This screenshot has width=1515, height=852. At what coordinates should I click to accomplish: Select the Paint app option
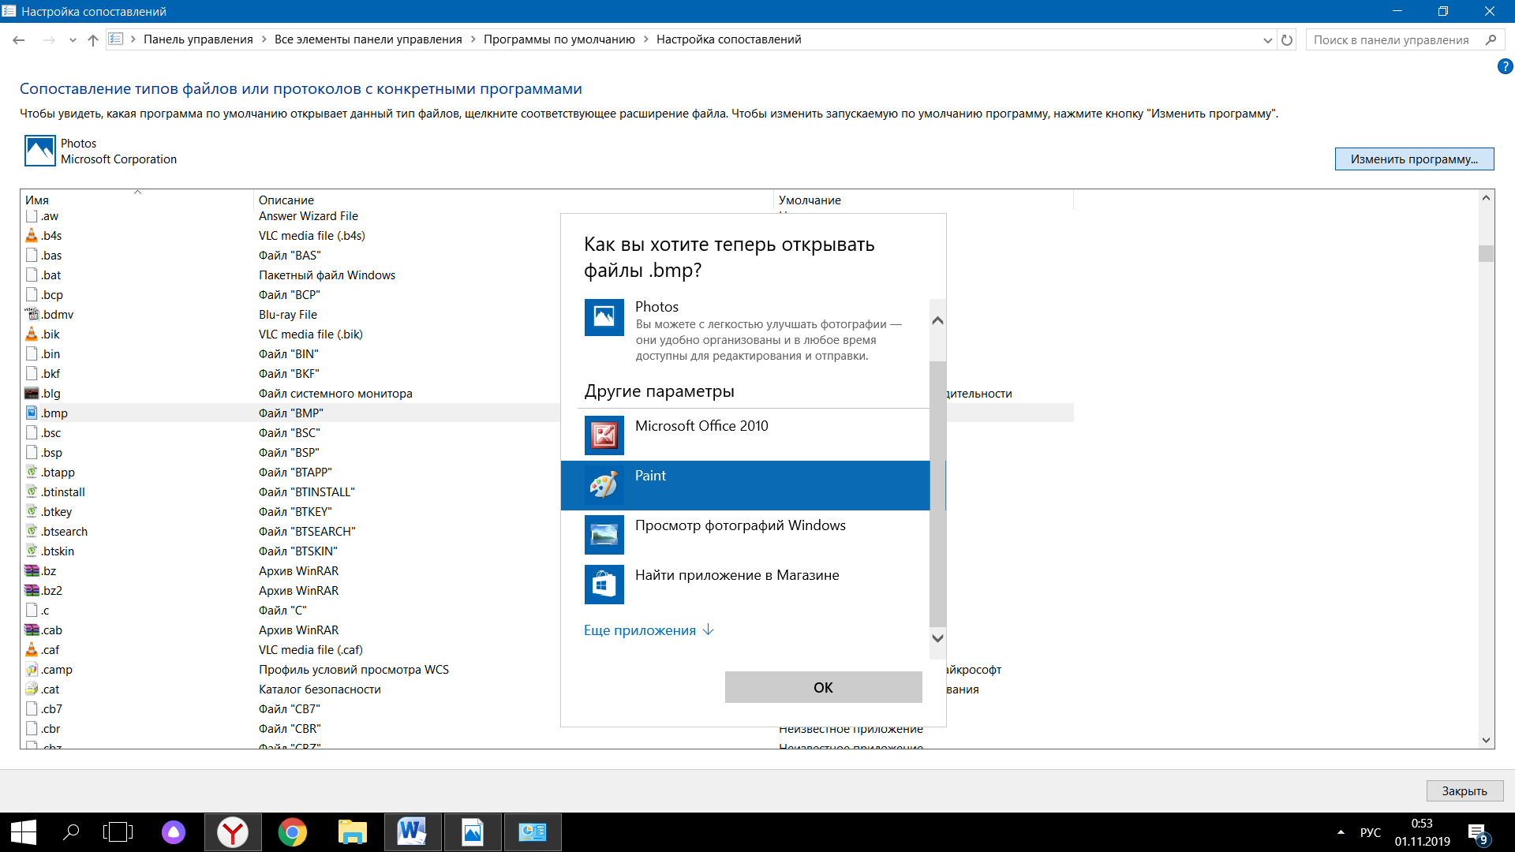coord(745,485)
